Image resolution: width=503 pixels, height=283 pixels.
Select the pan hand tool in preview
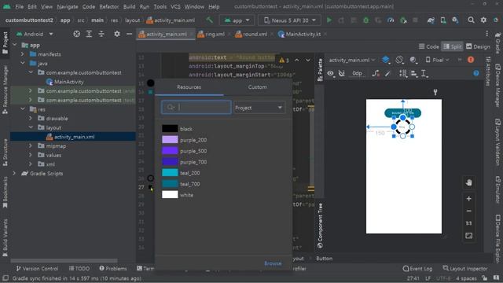click(468, 182)
